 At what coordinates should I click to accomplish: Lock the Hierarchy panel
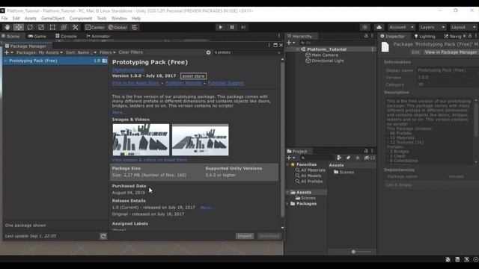click(366, 36)
